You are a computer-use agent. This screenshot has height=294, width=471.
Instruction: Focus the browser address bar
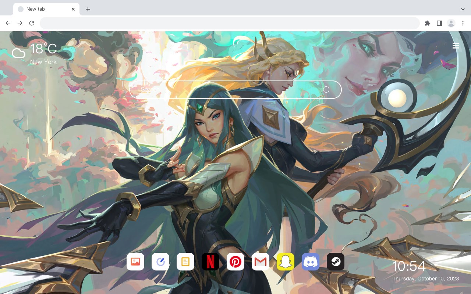(x=230, y=23)
